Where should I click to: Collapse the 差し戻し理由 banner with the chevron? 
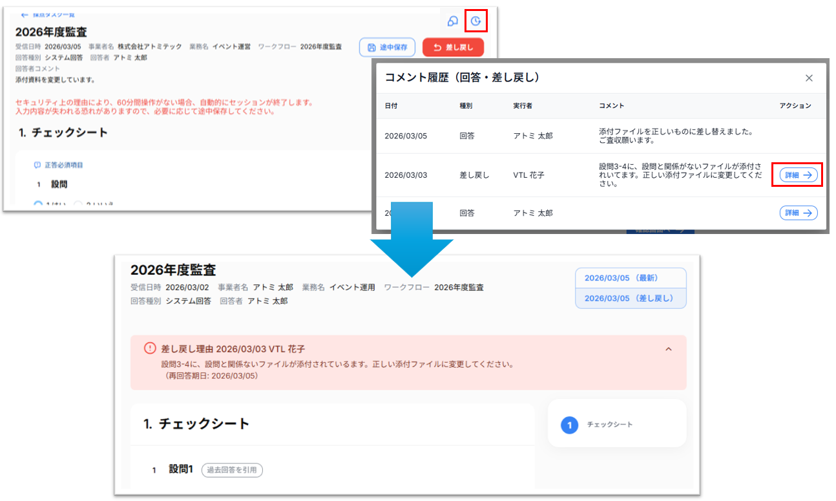tap(668, 349)
